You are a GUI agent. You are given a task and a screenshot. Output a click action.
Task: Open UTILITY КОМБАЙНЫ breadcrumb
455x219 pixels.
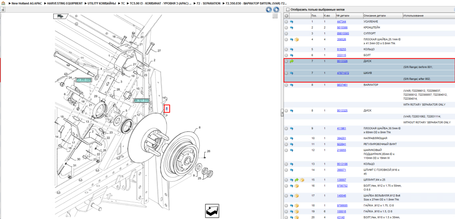click(x=102, y=3)
